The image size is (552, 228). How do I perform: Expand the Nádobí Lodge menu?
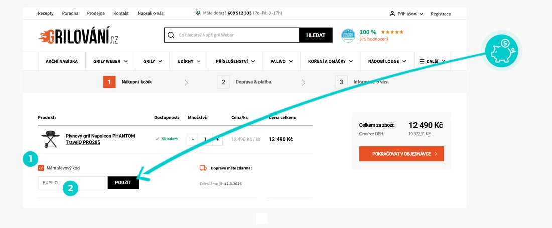click(x=387, y=61)
